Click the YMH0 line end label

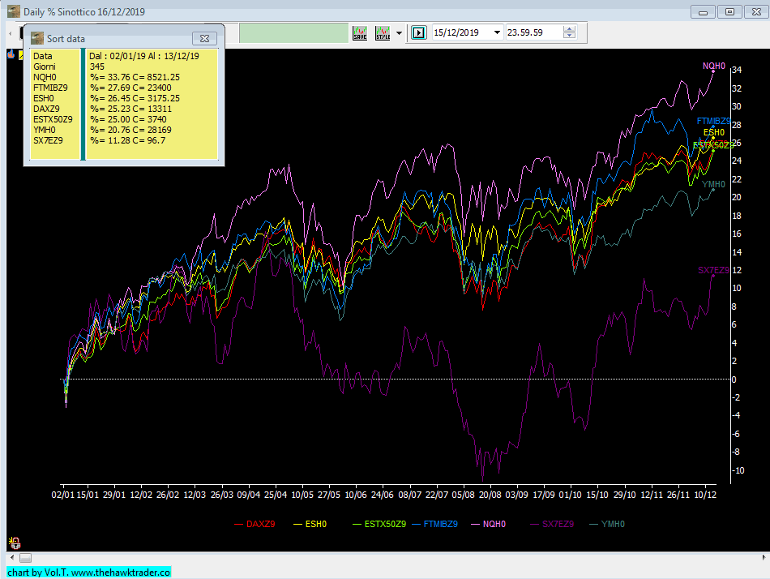pyautogui.click(x=713, y=184)
